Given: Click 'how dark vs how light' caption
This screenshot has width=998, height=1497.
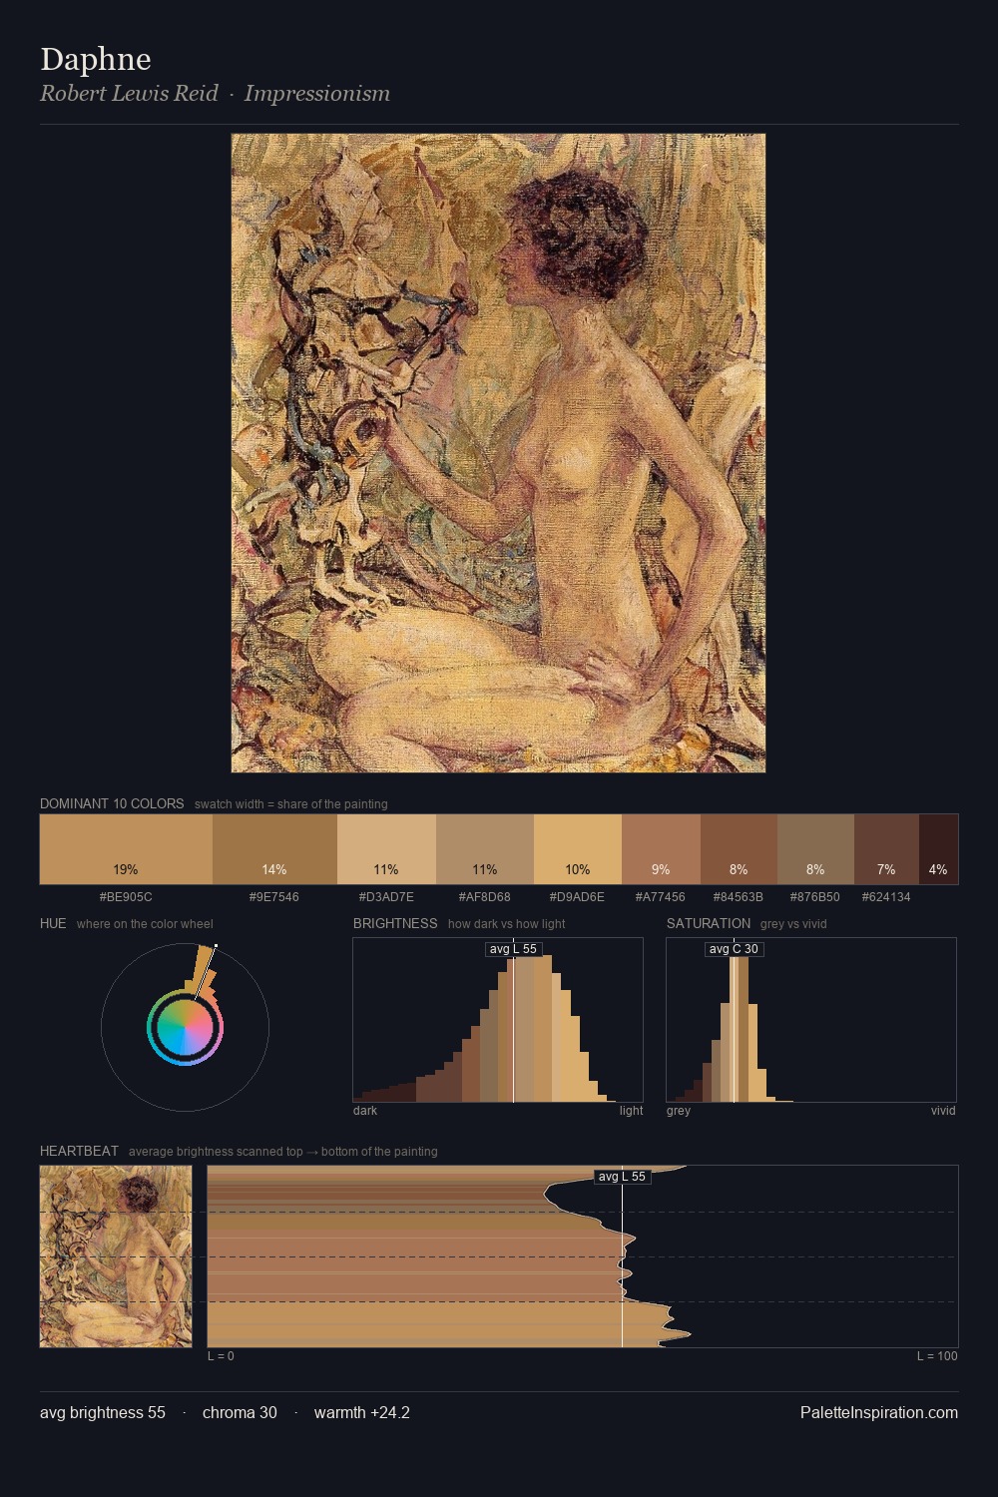Looking at the screenshot, I should [507, 923].
